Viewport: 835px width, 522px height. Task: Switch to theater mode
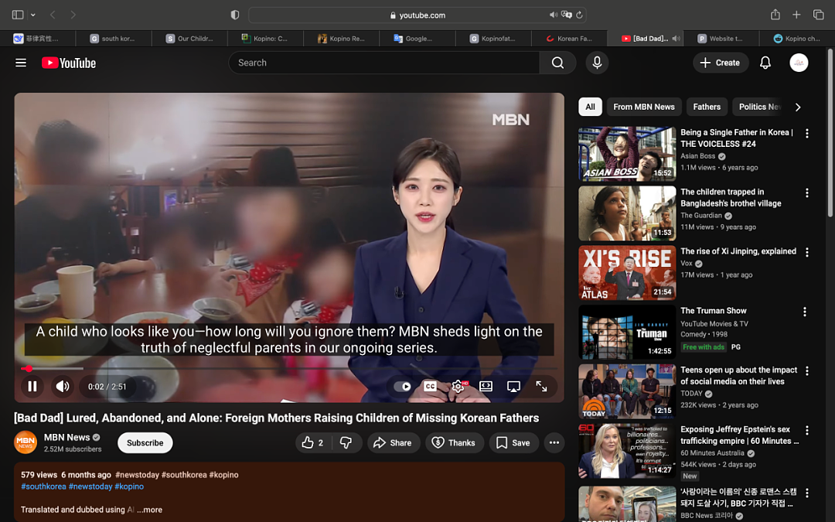[486, 386]
